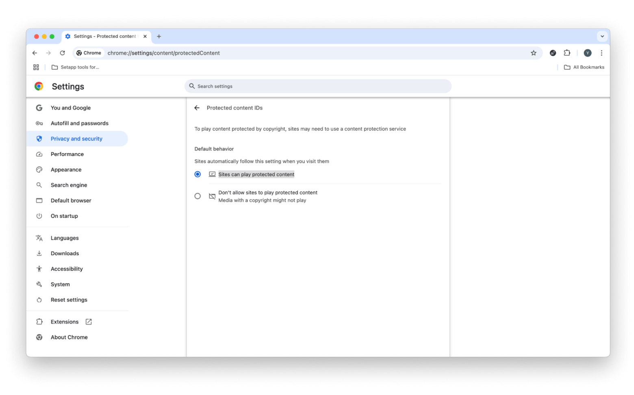Select 'Sites can play protected content' radio
The height and width of the screenshot is (395, 634).
point(198,174)
